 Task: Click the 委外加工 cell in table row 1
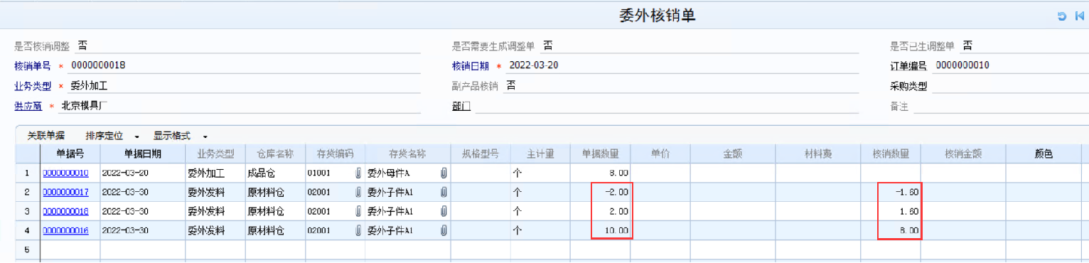[x=215, y=173]
